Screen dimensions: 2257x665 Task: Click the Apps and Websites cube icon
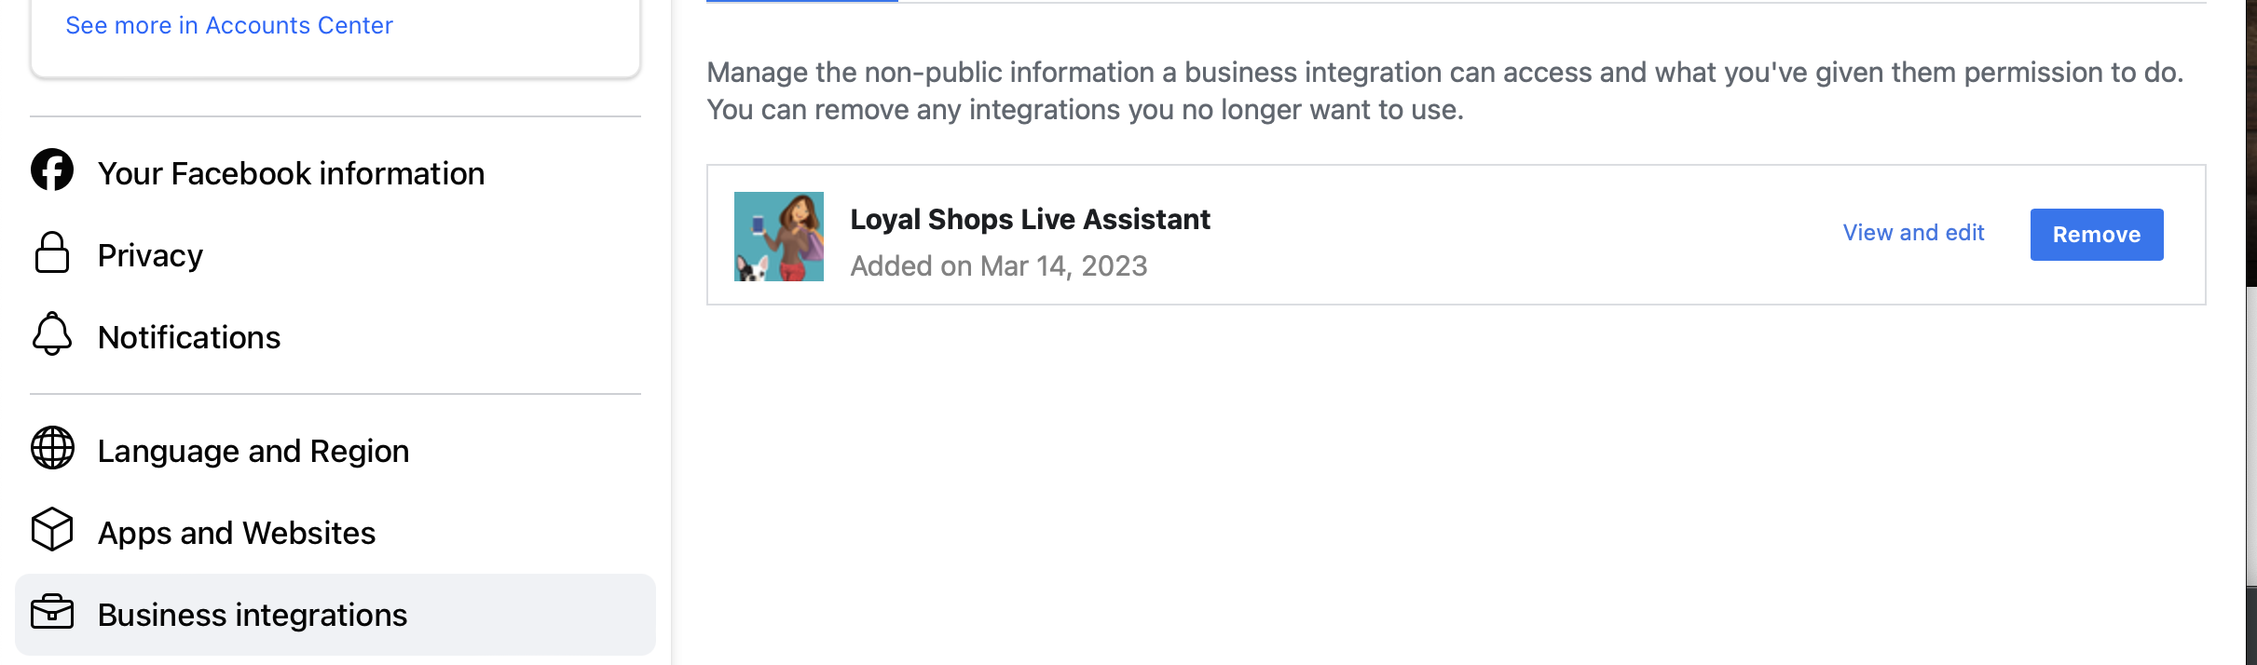52,530
